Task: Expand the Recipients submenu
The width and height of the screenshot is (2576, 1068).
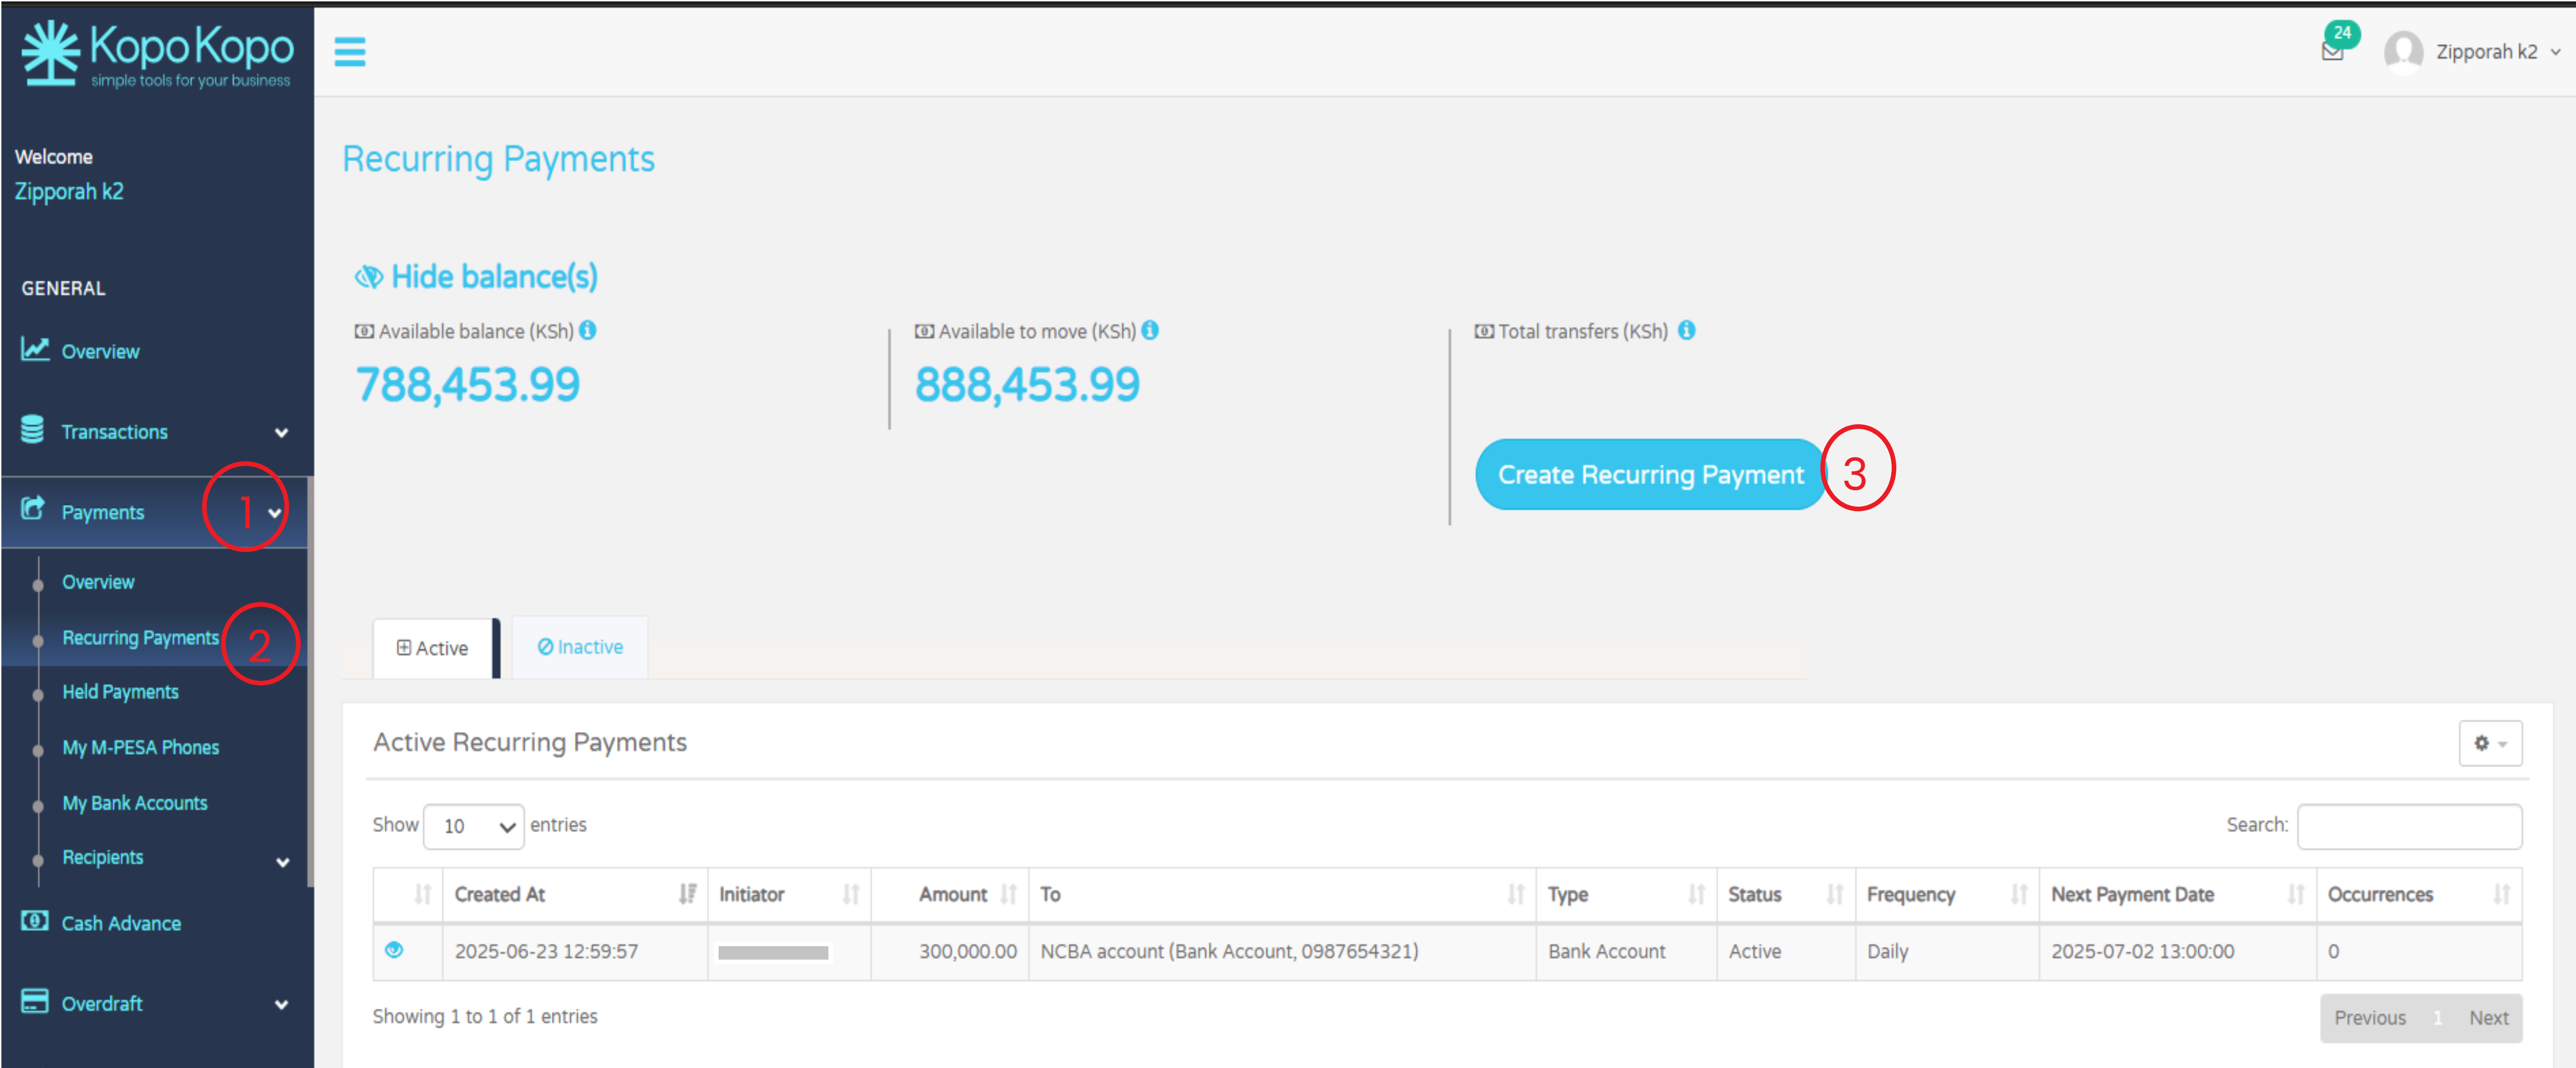Action: pyautogui.click(x=283, y=861)
